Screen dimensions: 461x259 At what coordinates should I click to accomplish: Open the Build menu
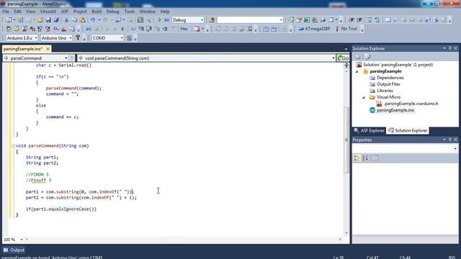pyautogui.click(x=97, y=12)
